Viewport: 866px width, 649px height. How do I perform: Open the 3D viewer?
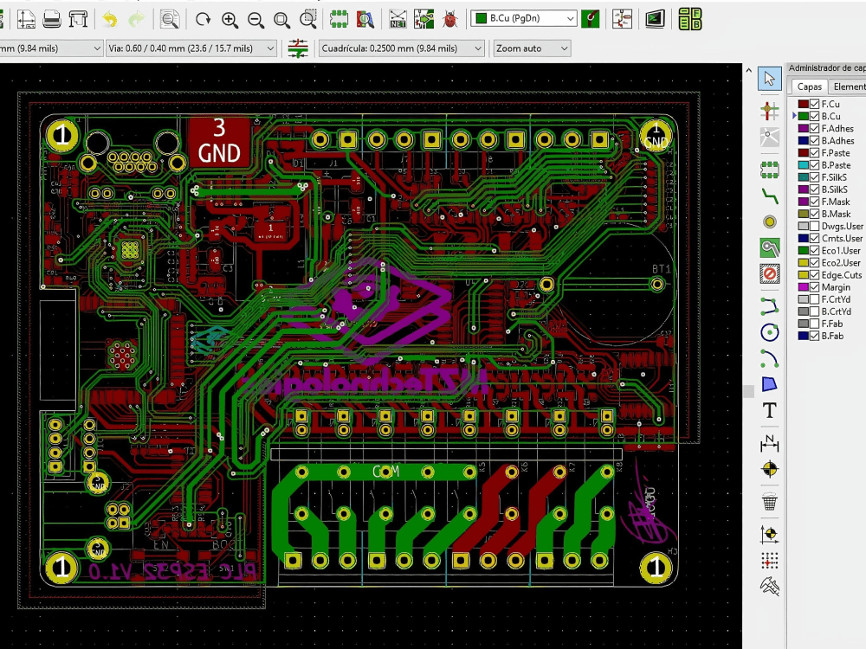pos(654,19)
